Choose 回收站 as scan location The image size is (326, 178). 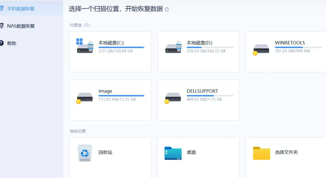(110, 158)
